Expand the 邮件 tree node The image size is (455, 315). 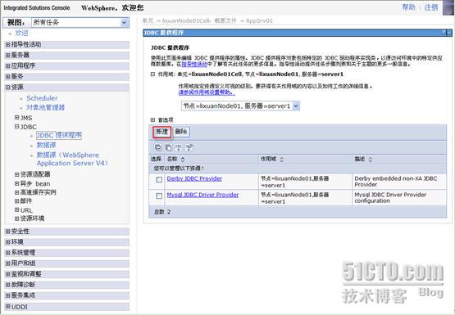coord(17,201)
